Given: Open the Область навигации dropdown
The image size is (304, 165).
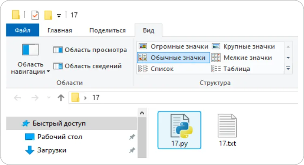Looking at the screenshot, I should click(30, 68).
